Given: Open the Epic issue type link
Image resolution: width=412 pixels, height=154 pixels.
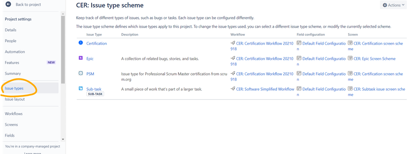Looking at the screenshot, I should pyautogui.click(x=90, y=59).
